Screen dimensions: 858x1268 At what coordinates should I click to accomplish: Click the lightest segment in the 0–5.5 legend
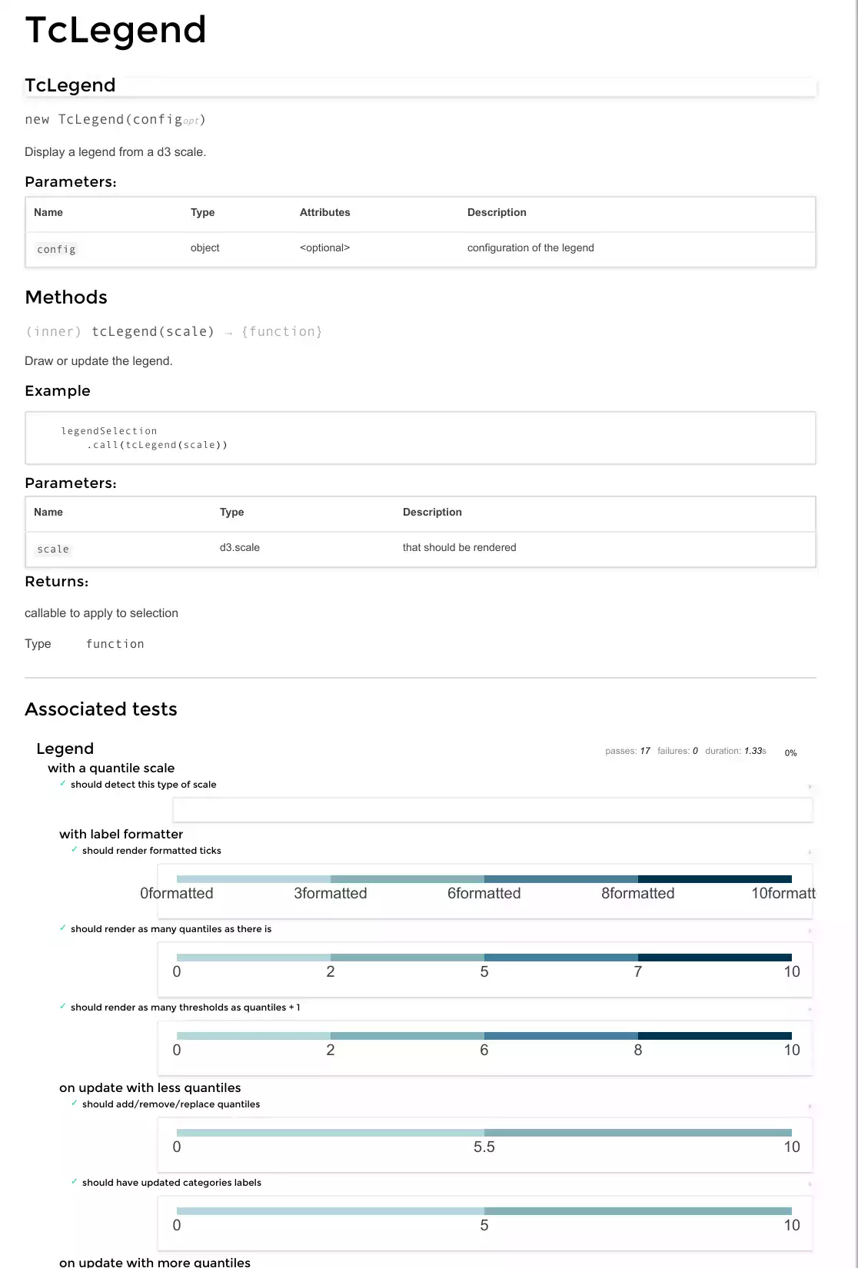[x=330, y=1133]
